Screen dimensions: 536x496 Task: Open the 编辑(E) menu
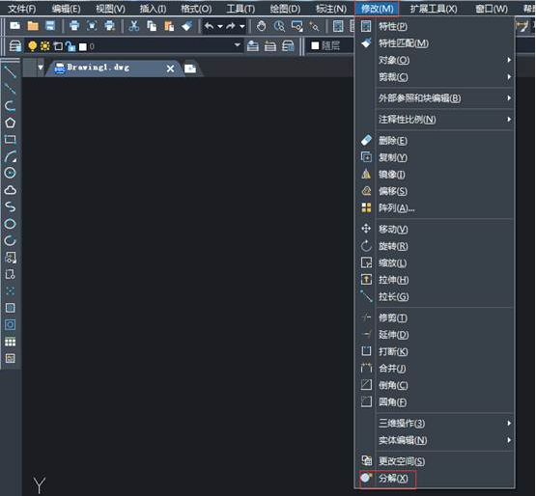(x=66, y=8)
